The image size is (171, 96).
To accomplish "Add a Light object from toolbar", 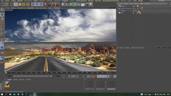I will pyautogui.click(x=91, y=4).
